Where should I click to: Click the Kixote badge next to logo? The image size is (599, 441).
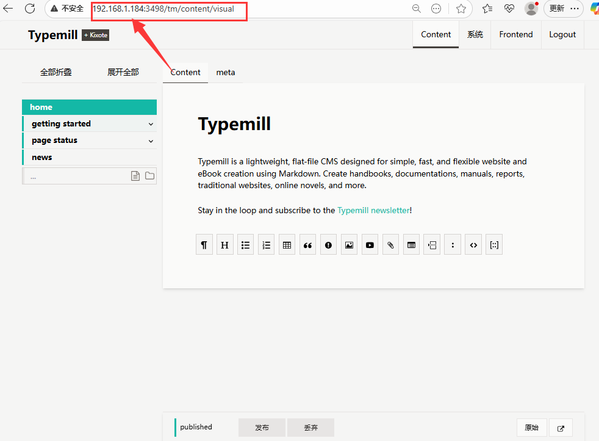(96, 35)
